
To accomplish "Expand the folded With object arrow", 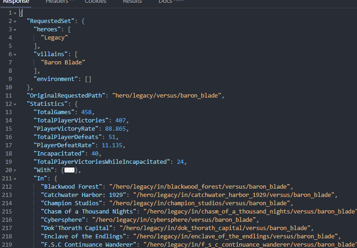I will click(15, 170).
